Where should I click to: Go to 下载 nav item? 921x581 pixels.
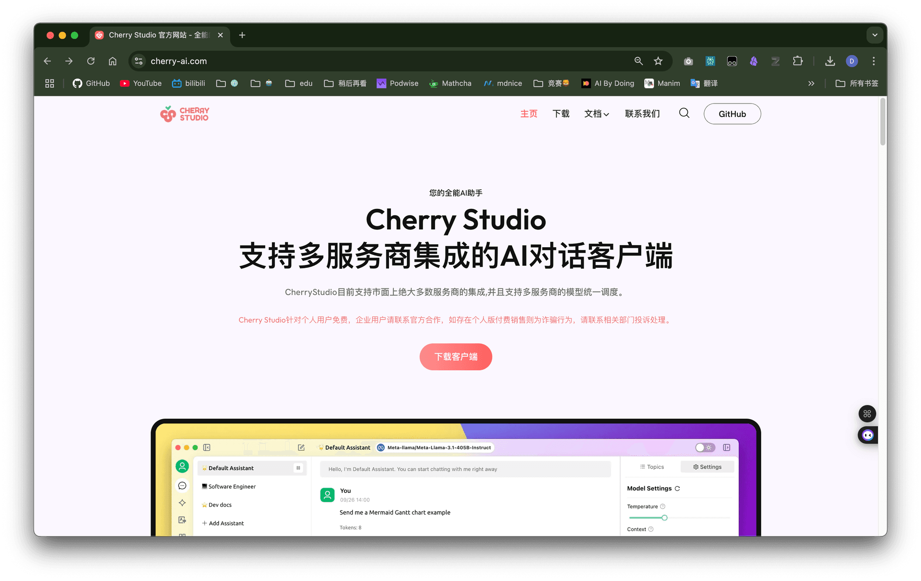561,114
